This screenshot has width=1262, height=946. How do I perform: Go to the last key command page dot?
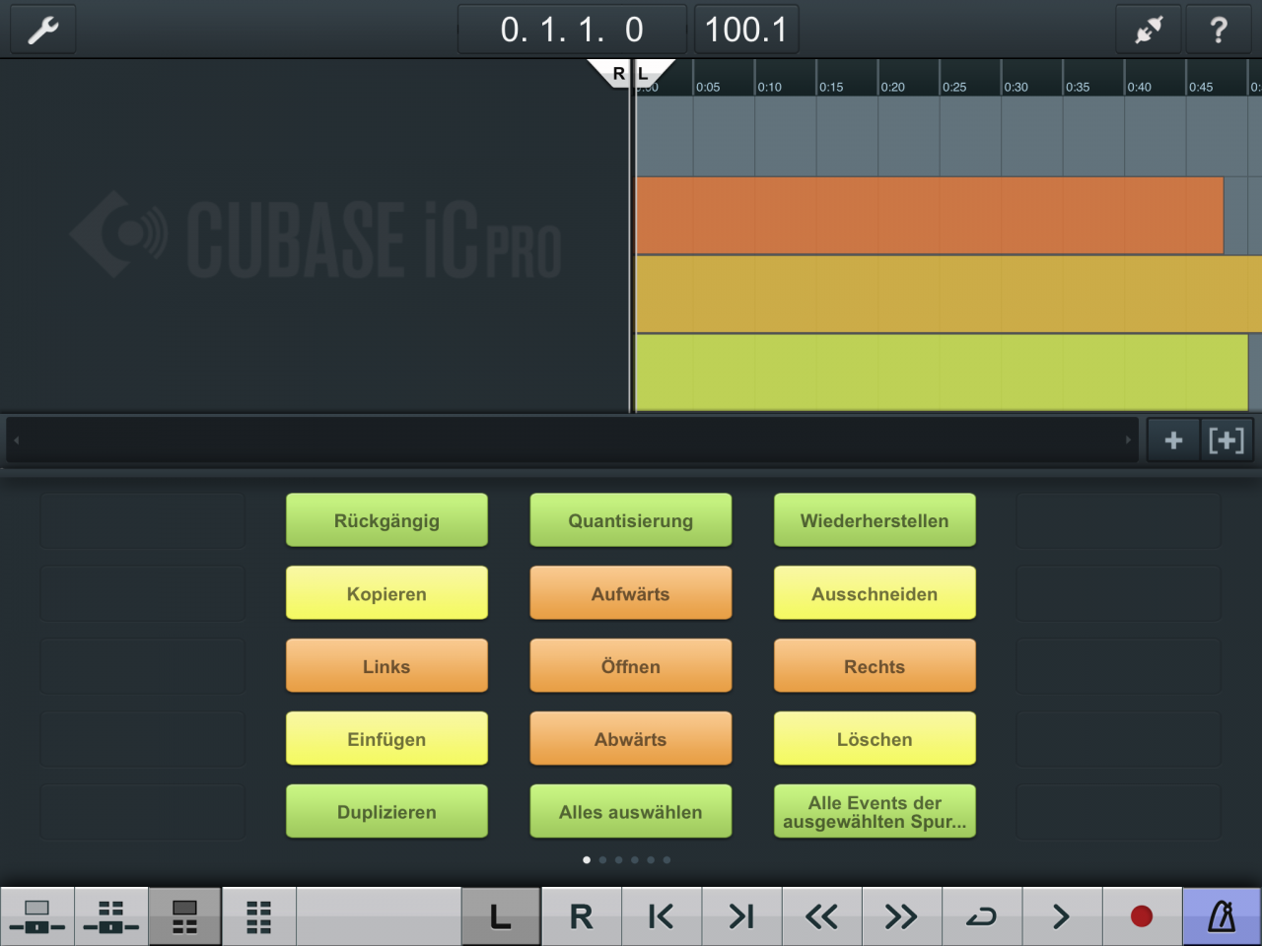[x=666, y=860]
